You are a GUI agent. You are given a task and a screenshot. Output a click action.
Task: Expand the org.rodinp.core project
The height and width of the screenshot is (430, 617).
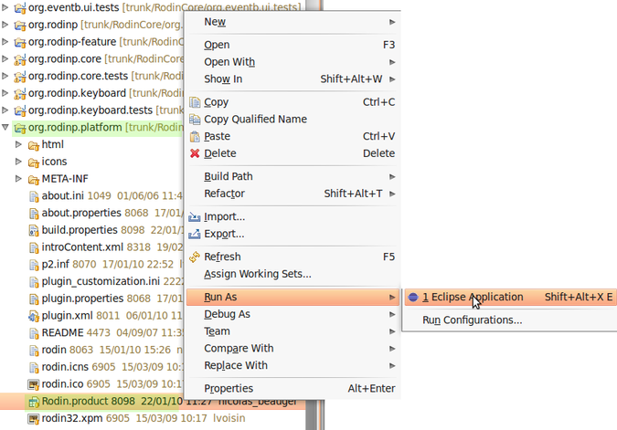[5, 58]
